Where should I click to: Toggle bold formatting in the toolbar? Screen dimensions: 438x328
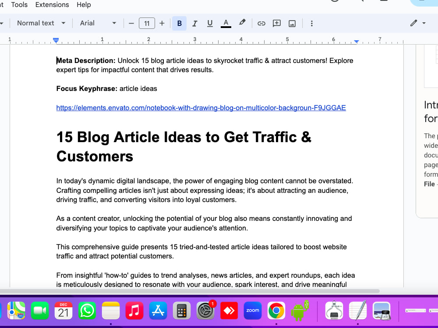(179, 24)
